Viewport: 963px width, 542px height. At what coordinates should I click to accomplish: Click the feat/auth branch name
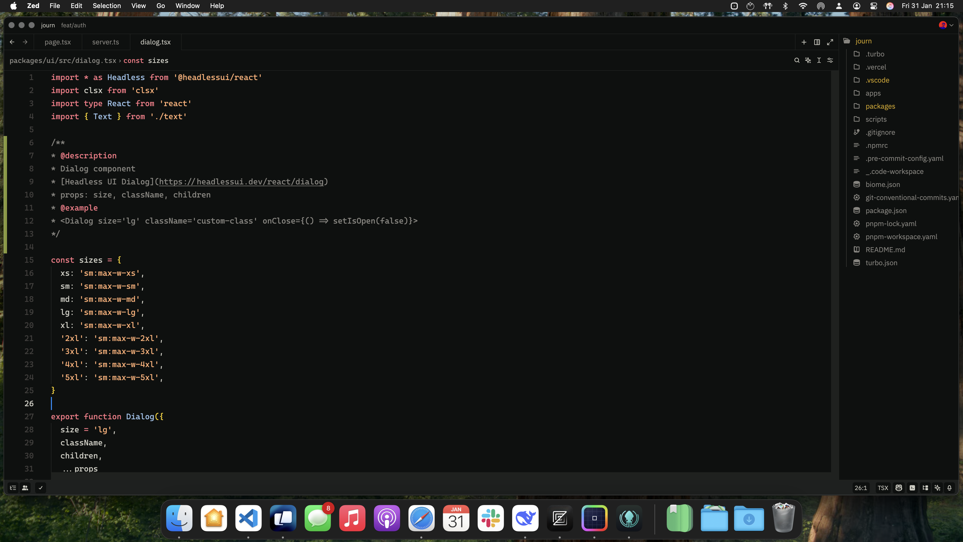[74, 25]
